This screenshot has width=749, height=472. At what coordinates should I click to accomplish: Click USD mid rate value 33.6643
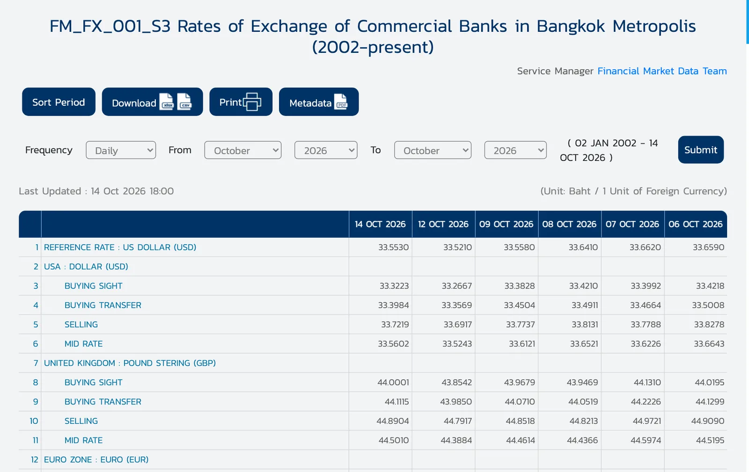coord(709,344)
